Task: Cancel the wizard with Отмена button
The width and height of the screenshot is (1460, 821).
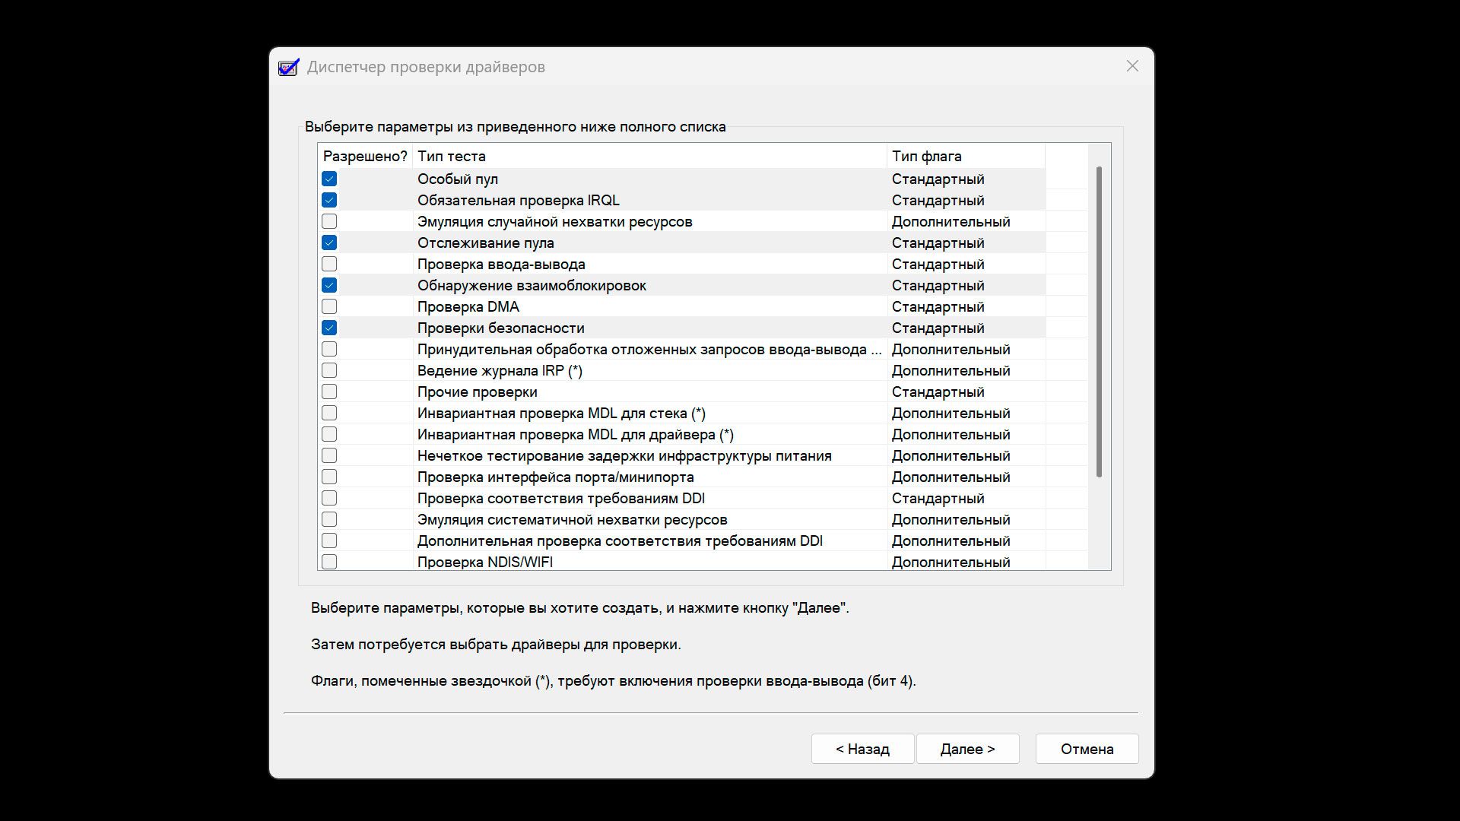Action: point(1087,749)
